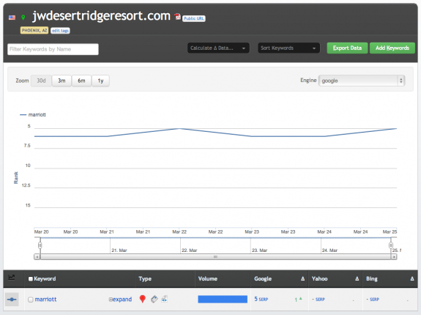Screen dimensions: 421x315
Task: Select the 30d zoom range
Action: click(x=41, y=81)
